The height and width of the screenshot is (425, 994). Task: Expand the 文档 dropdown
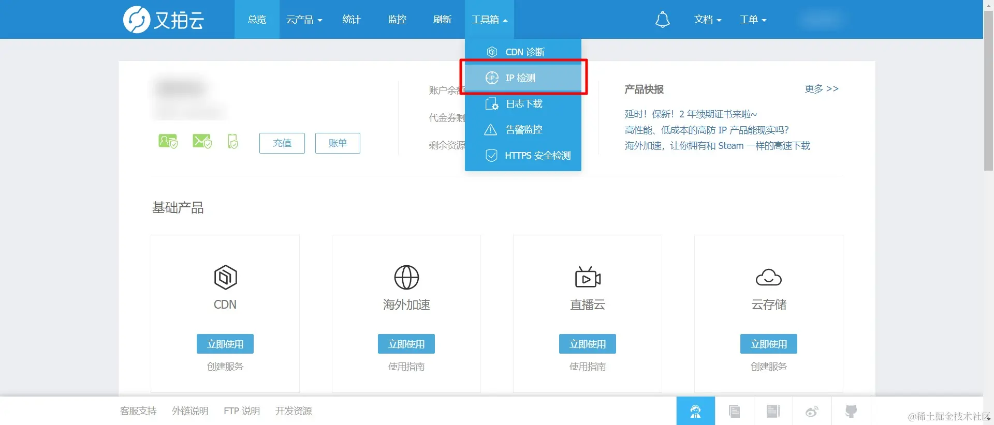pyautogui.click(x=708, y=20)
